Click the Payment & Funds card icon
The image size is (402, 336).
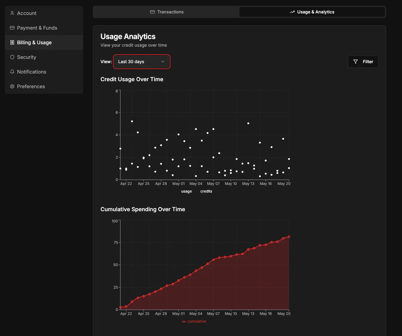(x=12, y=28)
